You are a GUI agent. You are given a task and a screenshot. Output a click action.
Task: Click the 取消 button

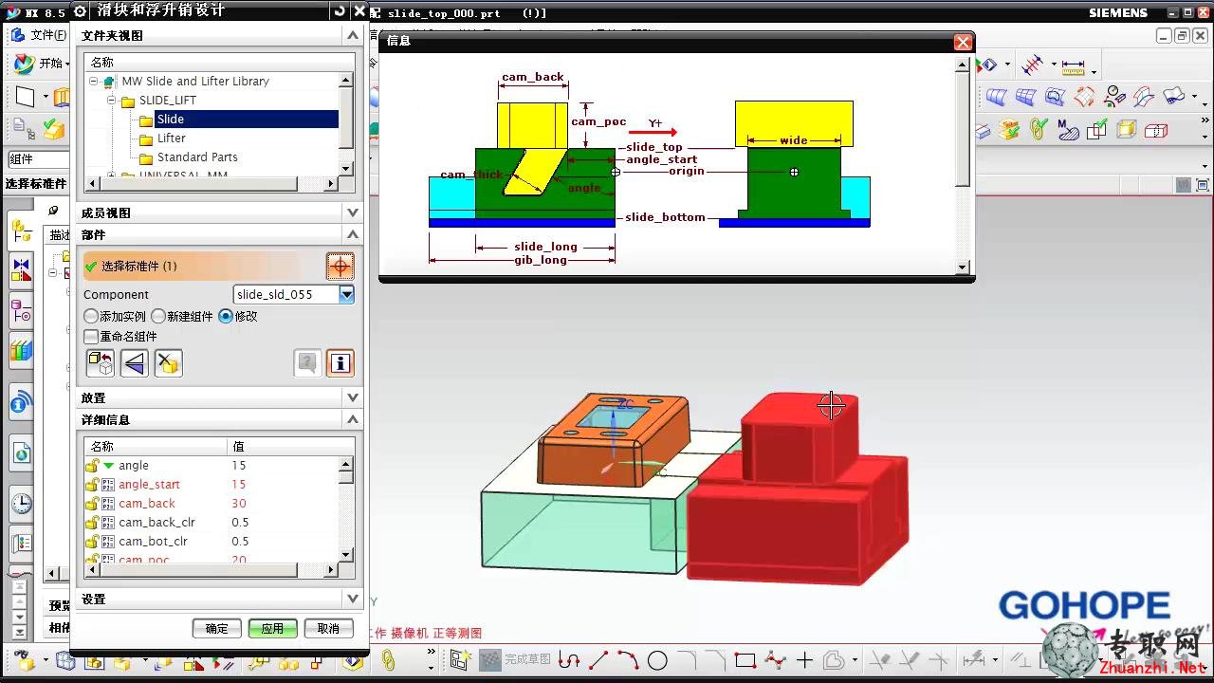click(328, 628)
